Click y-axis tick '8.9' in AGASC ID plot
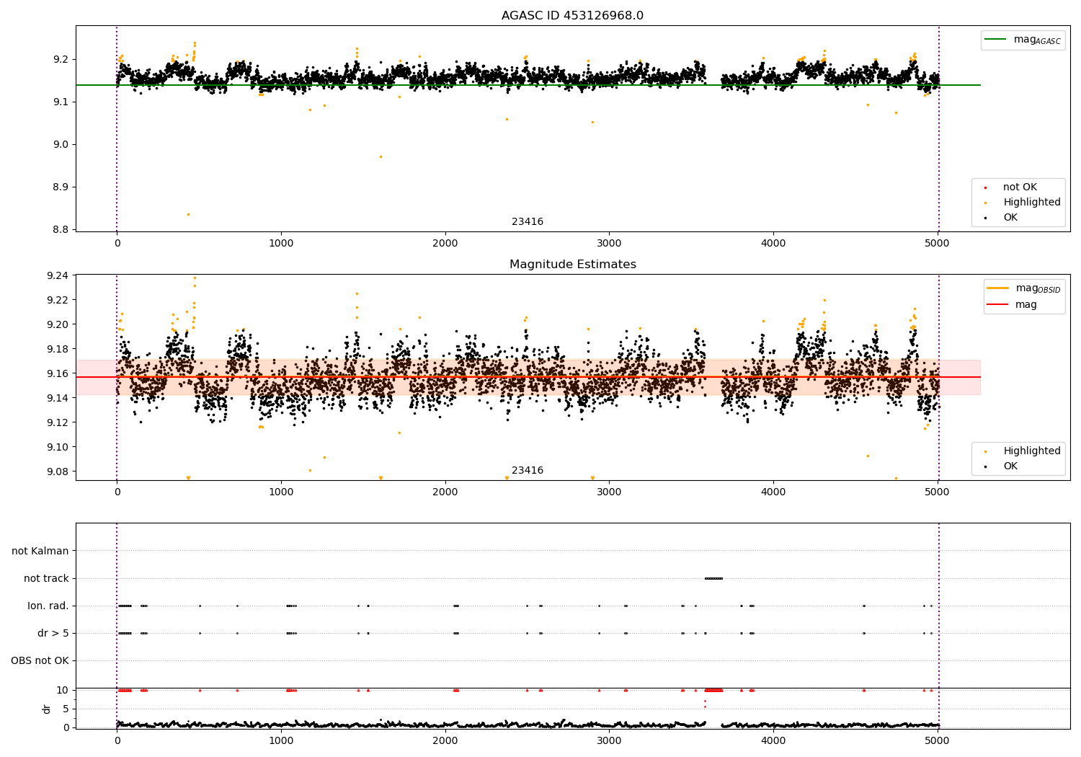This screenshot has width=1081, height=757. coord(62,187)
